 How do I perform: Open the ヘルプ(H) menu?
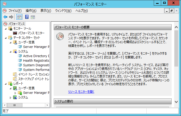(x=82, y=11)
